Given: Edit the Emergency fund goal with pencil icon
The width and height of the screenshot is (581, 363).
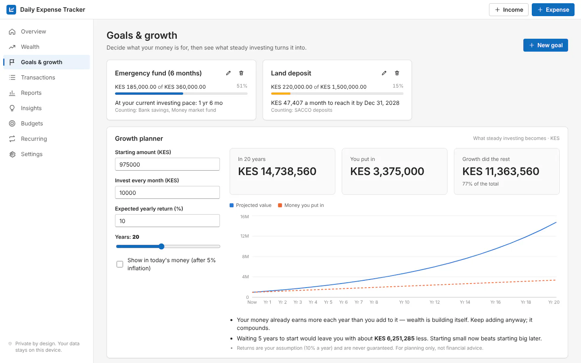Looking at the screenshot, I should click(228, 73).
